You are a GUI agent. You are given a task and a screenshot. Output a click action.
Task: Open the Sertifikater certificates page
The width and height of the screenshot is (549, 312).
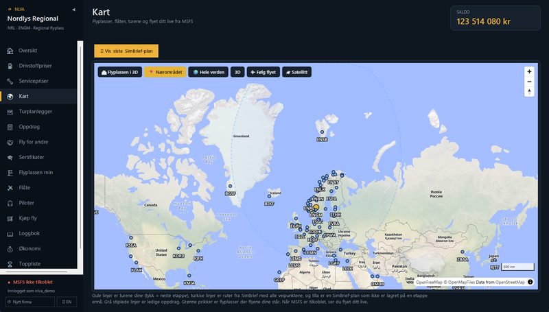pyautogui.click(x=38, y=158)
